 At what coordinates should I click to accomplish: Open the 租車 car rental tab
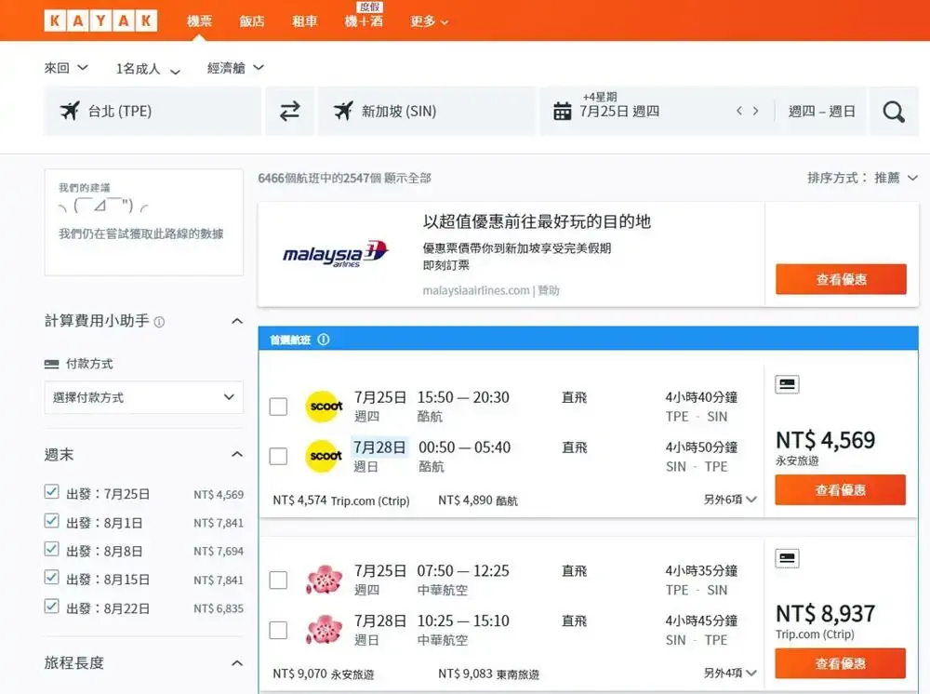coord(305,21)
